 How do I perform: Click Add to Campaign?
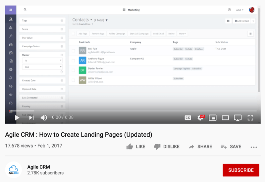tap(117, 34)
